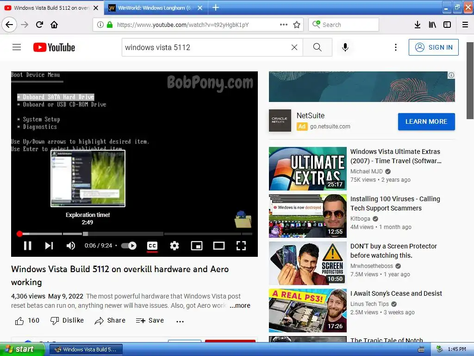Skip to the next video

[x=49, y=246]
